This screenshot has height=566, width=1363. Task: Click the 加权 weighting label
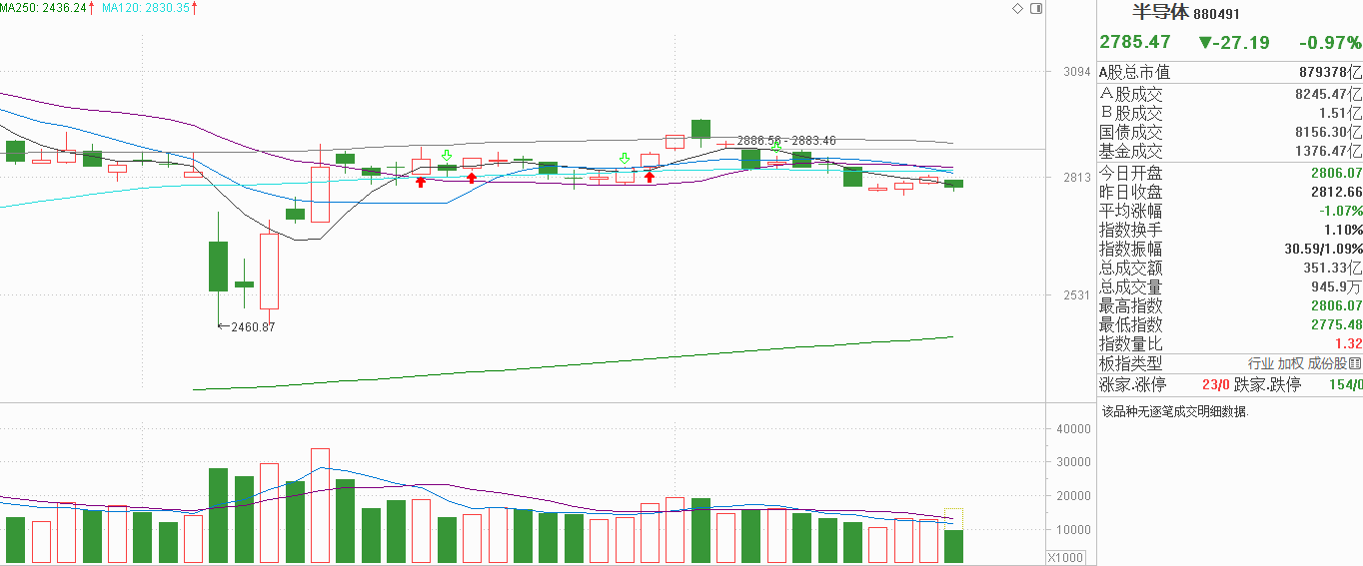coord(1290,363)
